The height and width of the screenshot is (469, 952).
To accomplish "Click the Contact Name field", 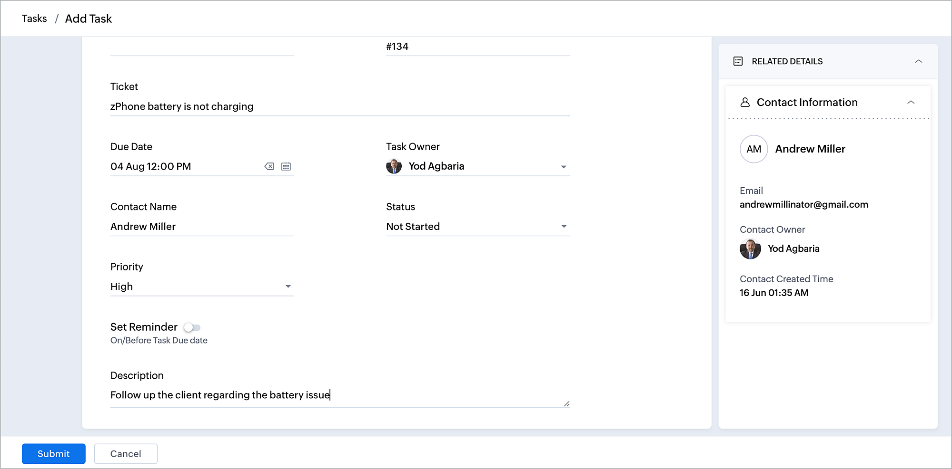I will [x=202, y=227].
